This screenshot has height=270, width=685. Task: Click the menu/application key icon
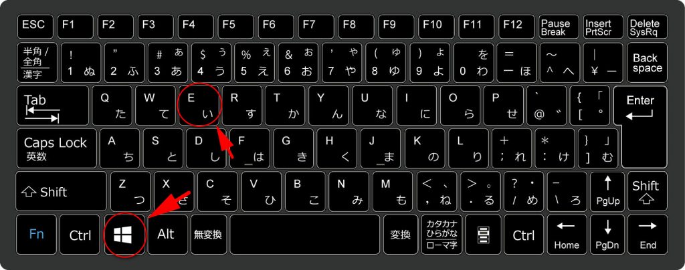point(482,235)
